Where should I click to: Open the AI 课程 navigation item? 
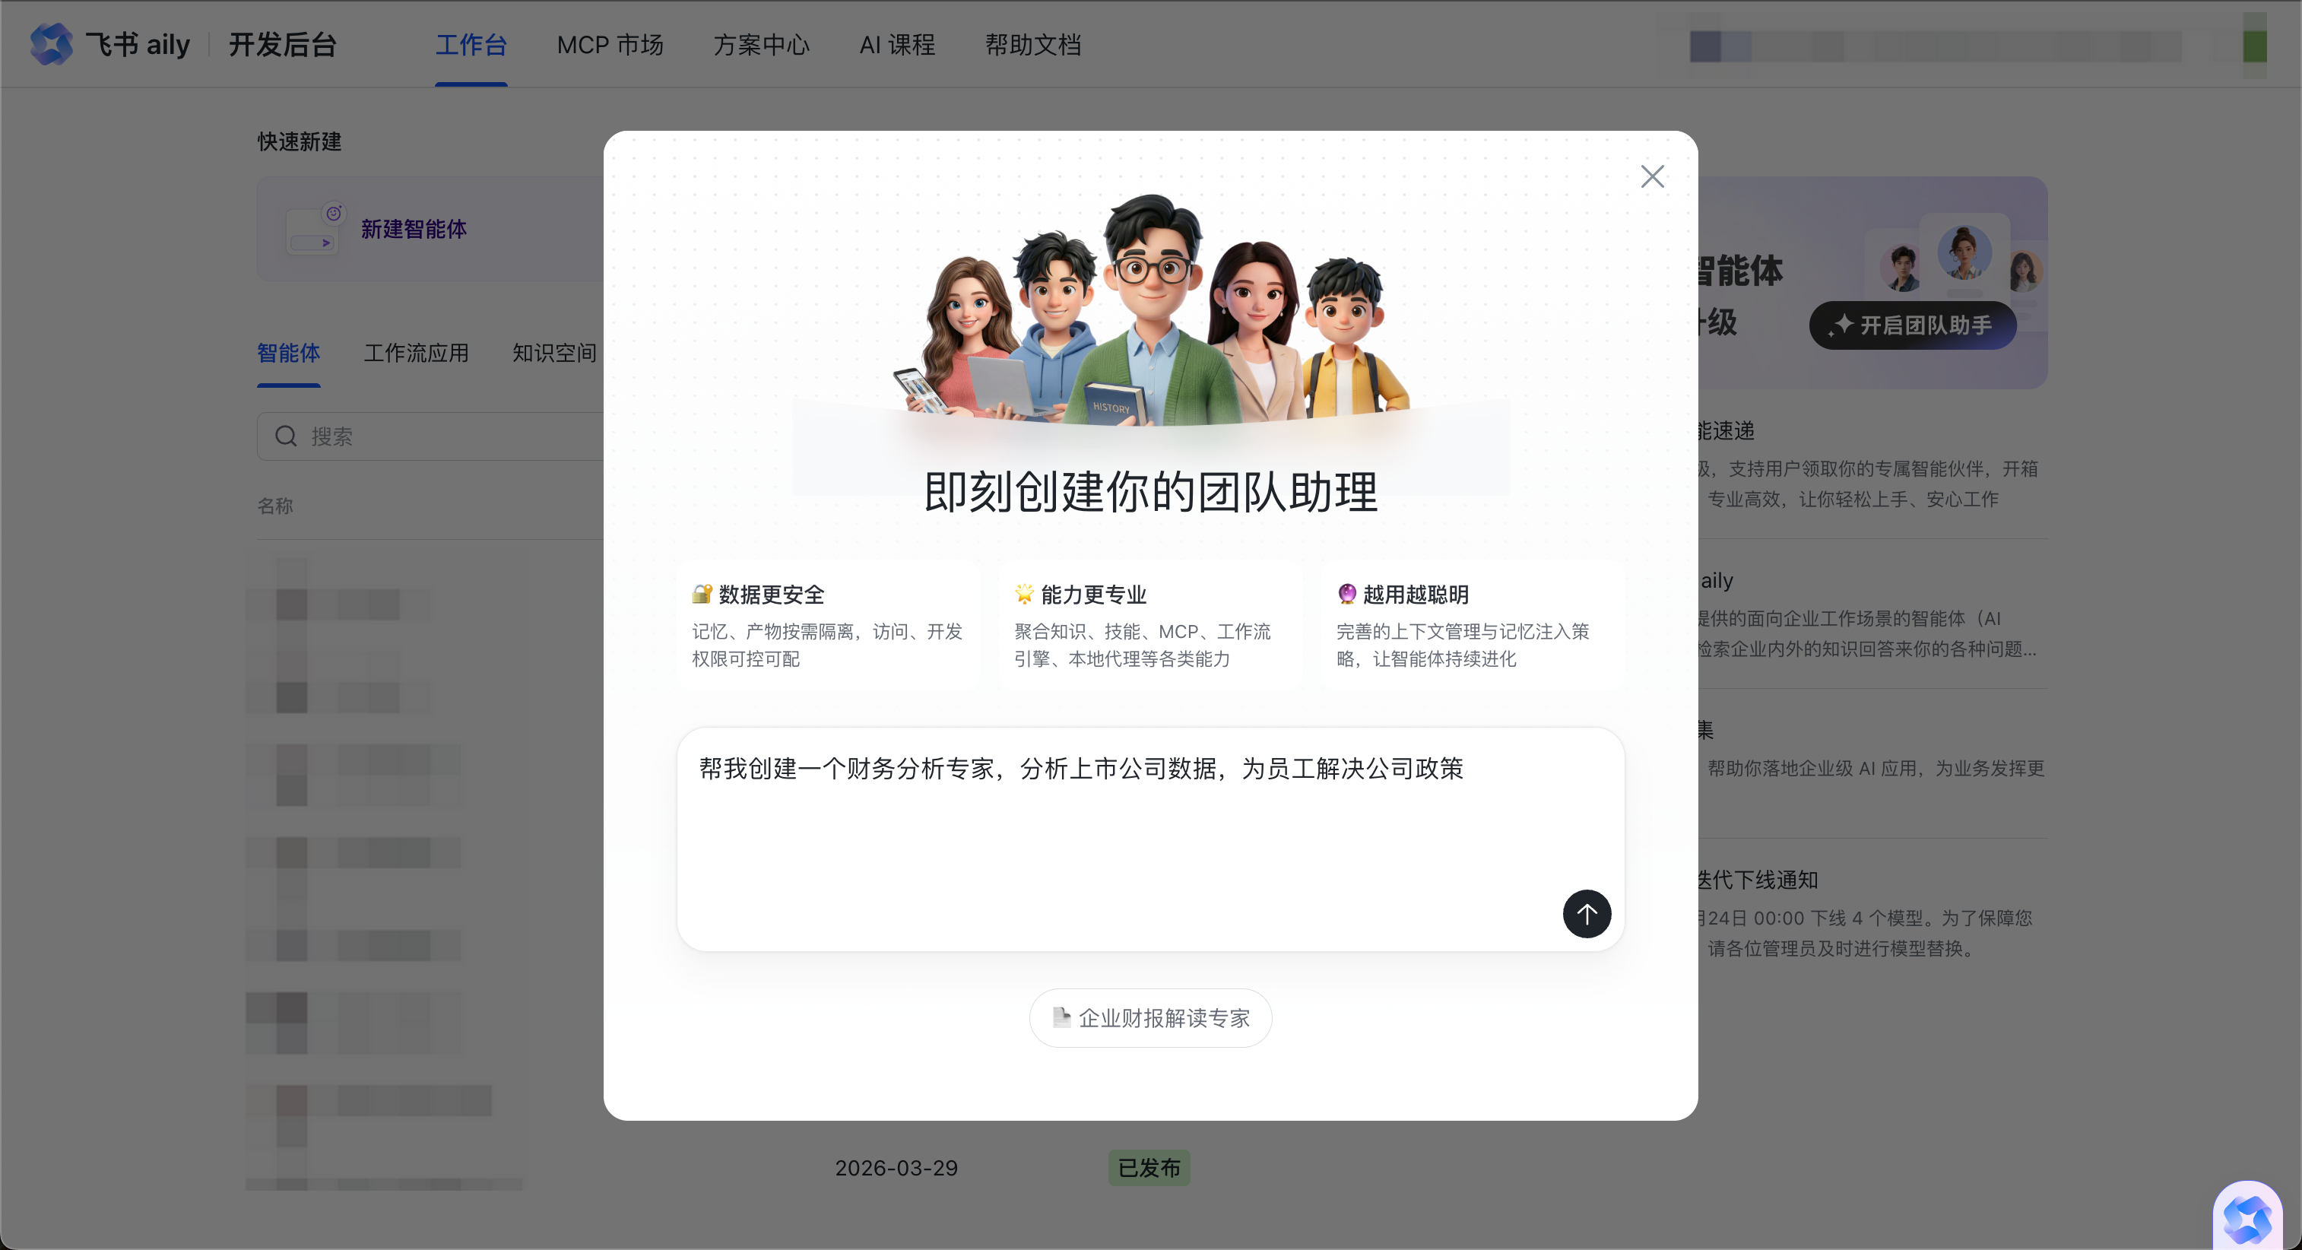pos(896,45)
